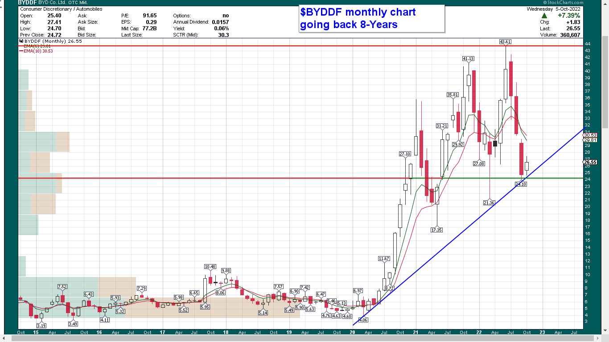This screenshot has height=342, width=609.
Task: Click the +7.39% percent change
Action: click(x=568, y=16)
